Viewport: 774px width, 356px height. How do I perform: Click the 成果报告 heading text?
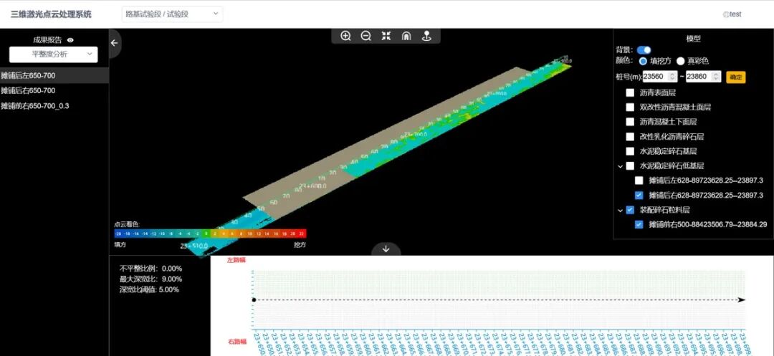coord(47,40)
